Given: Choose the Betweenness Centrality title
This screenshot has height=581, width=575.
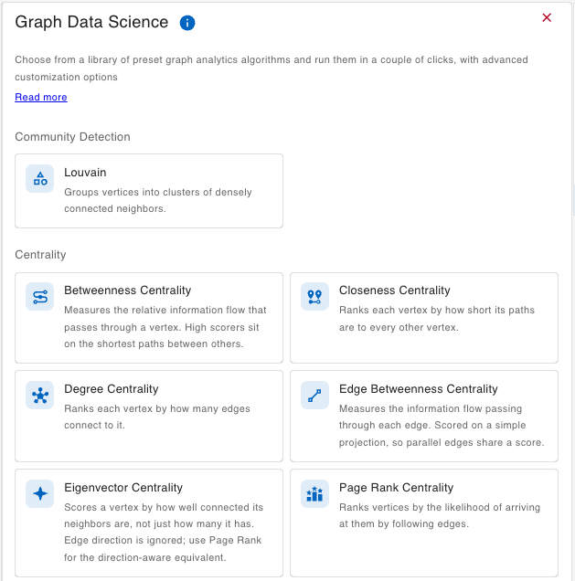Looking at the screenshot, I should pos(128,290).
